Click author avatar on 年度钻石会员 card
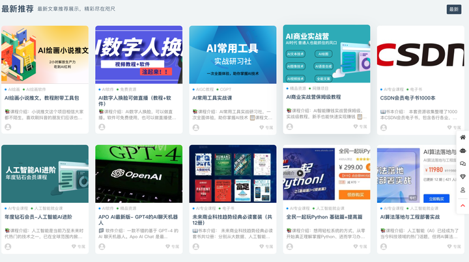Screen dimensions: 469x262 coord(8,246)
